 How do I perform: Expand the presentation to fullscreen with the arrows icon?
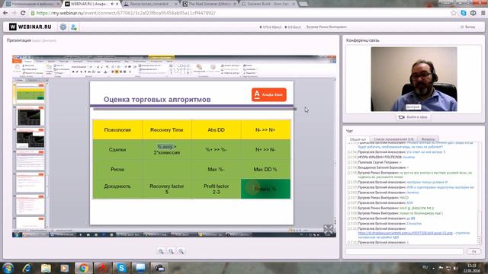329,229
